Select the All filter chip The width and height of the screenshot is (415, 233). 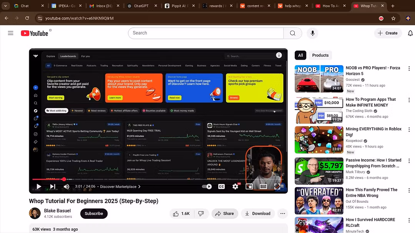[x=300, y=55]
